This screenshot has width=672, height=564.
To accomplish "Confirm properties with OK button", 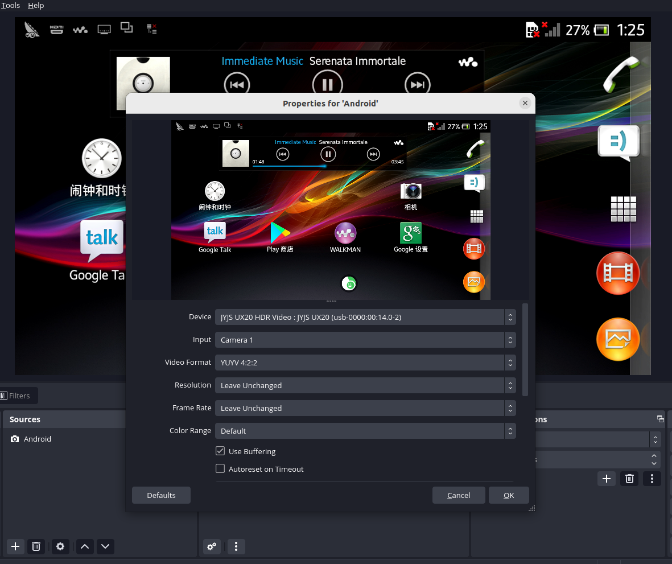I will tap(509, 495).
